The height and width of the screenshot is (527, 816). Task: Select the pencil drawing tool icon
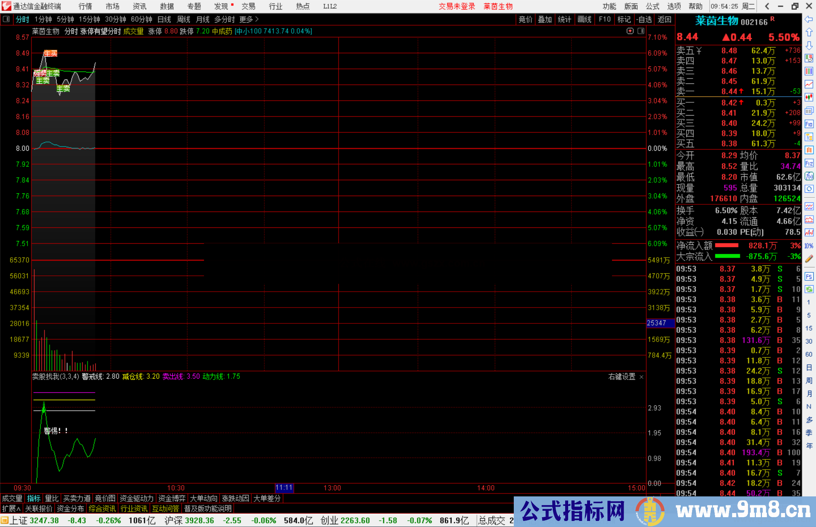809,259
